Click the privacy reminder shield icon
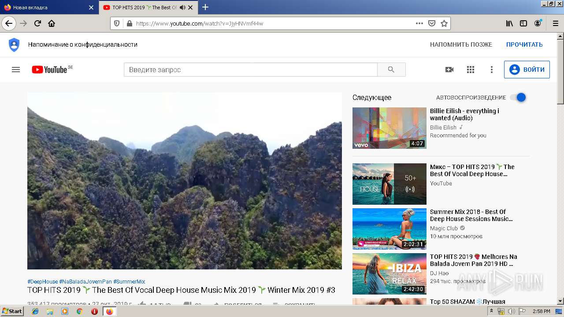The image size is (564, 317). click(x=14, y=44)
